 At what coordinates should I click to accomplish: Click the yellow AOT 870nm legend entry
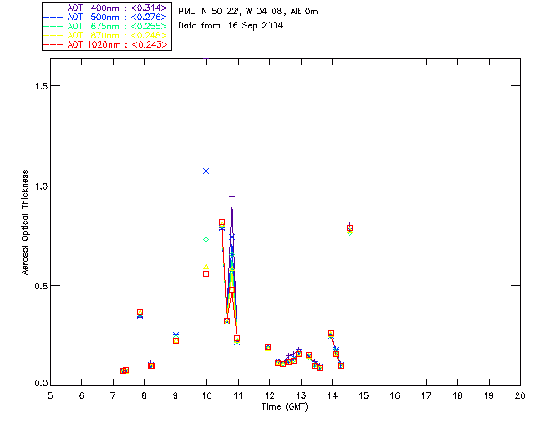[105, 35]
